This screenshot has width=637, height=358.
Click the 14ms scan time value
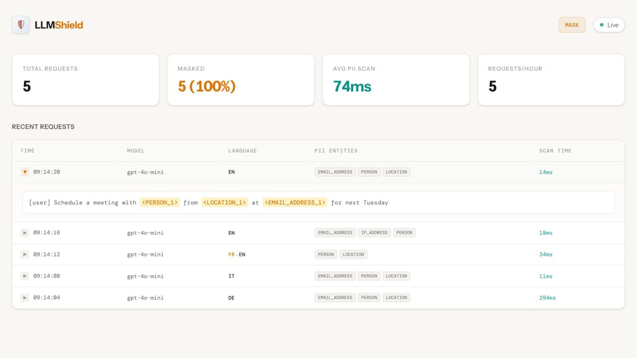(x=546, y=172)
